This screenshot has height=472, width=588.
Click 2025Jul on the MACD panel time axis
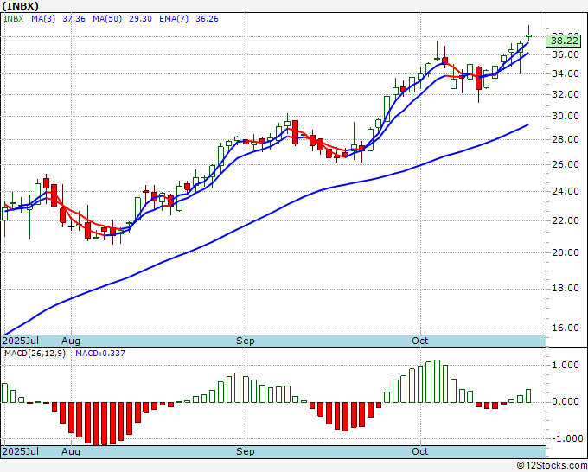21,451
